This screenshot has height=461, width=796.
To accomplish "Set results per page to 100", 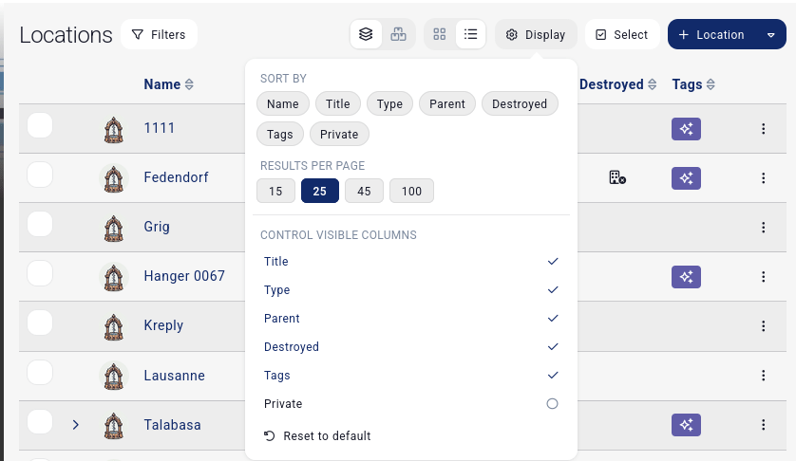I will (x=411, y=192).
